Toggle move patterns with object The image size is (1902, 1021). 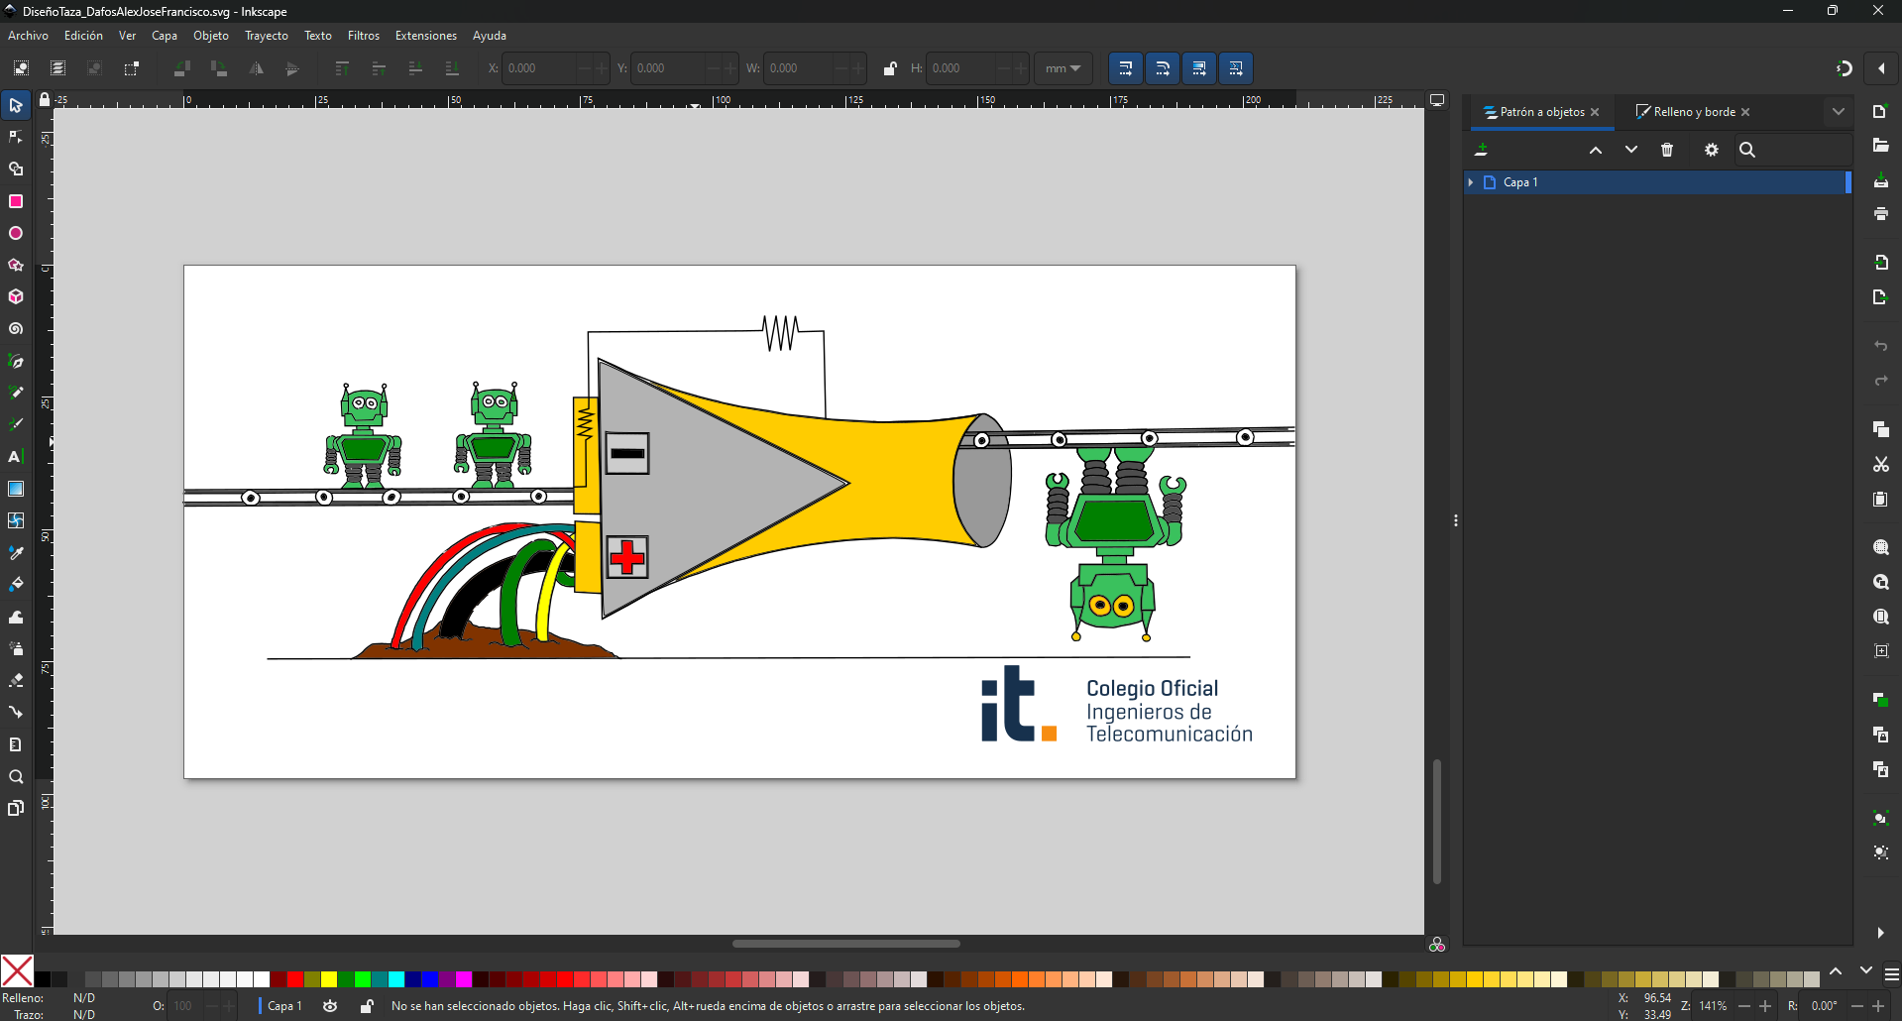coord(1235,68)
